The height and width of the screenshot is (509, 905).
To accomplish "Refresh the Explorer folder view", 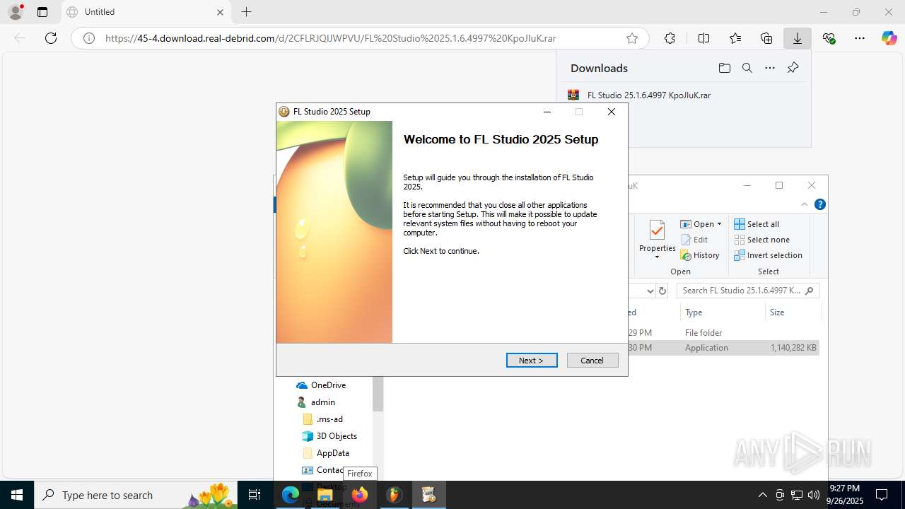I will point(662,291).
